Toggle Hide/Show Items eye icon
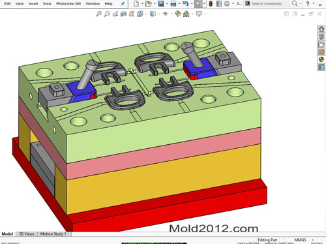The width and height of the screenshot is (326, 244). click(x=166, y=14)
